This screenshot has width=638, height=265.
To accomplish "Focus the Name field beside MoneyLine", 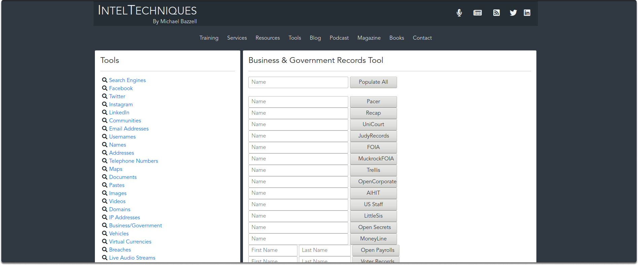I will 298,239.
